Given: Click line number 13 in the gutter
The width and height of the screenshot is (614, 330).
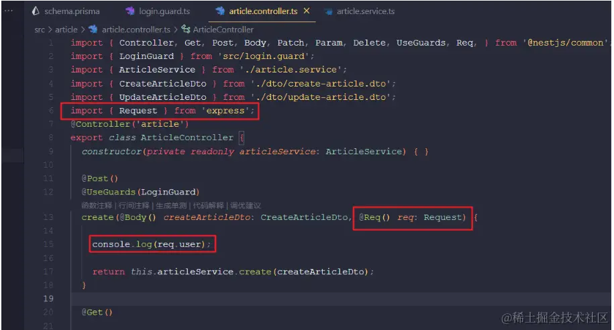Looking at the screenshot, I should [48, 217].
